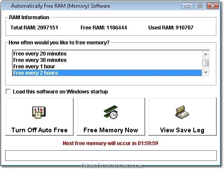Click the list scrollbar down arrow

click(x=206, y=72)
